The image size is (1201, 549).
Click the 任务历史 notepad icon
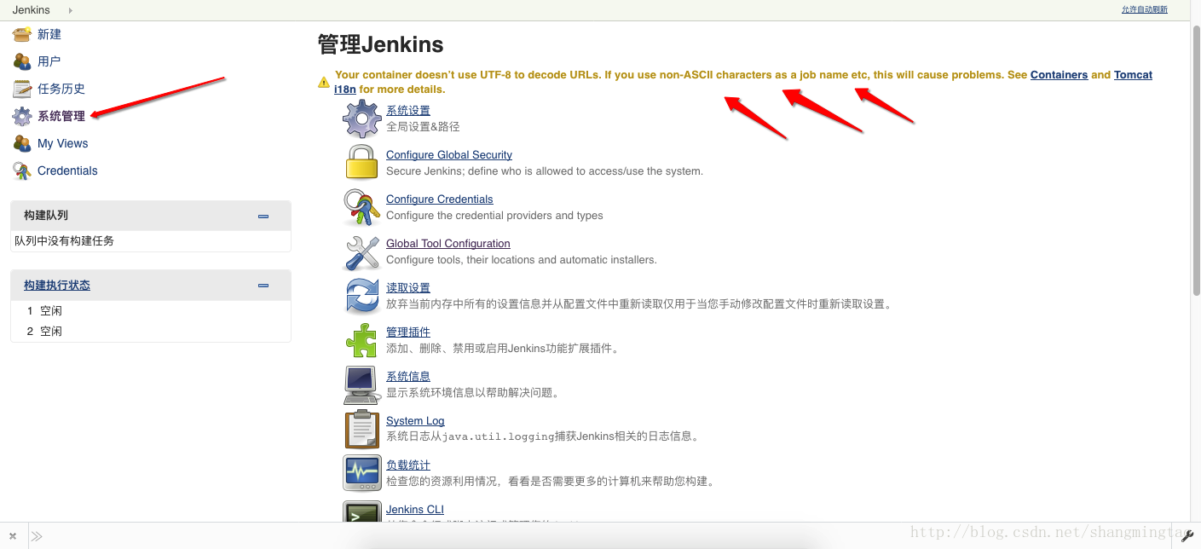click(22, 89)
